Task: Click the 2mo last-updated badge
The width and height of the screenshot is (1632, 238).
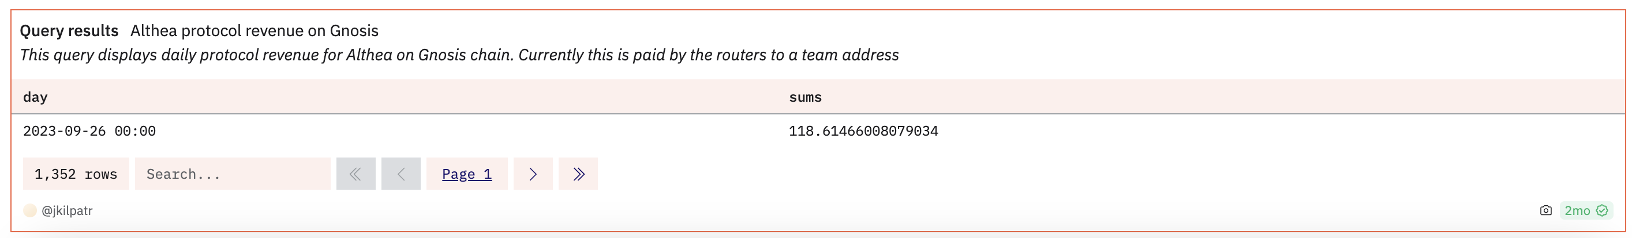Action: (x=1577, y=211)
